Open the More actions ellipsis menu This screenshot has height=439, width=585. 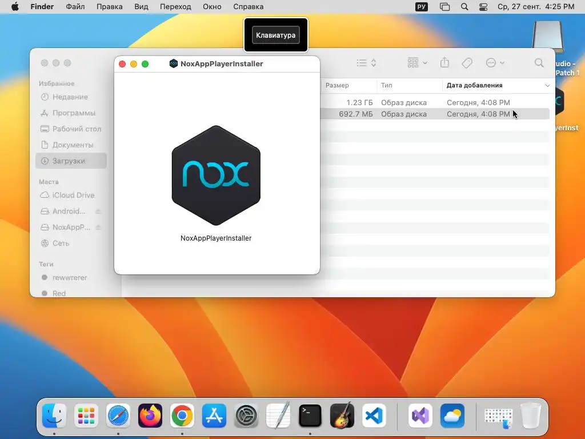(x=495, y=63)
